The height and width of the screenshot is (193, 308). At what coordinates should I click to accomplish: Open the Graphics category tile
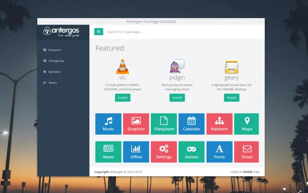click(136, 124)
